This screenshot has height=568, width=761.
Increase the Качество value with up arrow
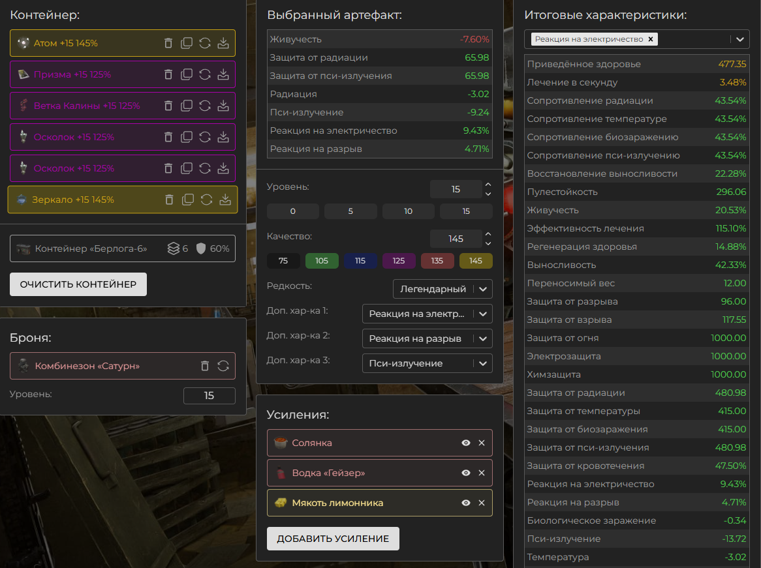pos(488,234)
